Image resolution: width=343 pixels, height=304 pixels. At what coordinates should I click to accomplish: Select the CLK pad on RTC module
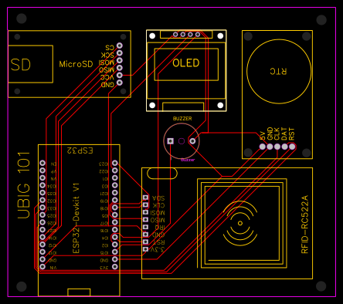pyautogui.click(x=277, y=147)
